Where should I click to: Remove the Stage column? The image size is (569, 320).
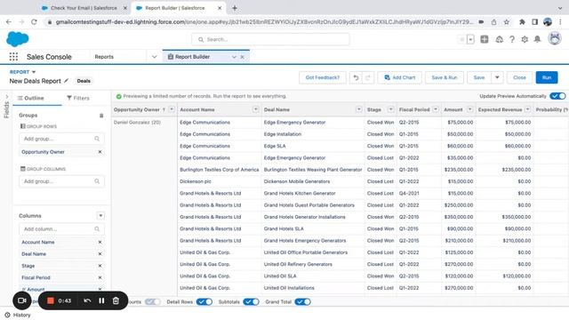pos(100,266)
